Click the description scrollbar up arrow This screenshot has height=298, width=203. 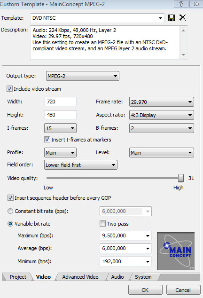pyautogui.click(x=183, y=31)
